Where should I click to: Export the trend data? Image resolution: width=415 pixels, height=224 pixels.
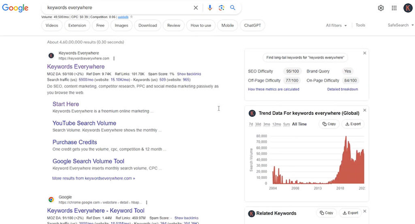(353, 124)
